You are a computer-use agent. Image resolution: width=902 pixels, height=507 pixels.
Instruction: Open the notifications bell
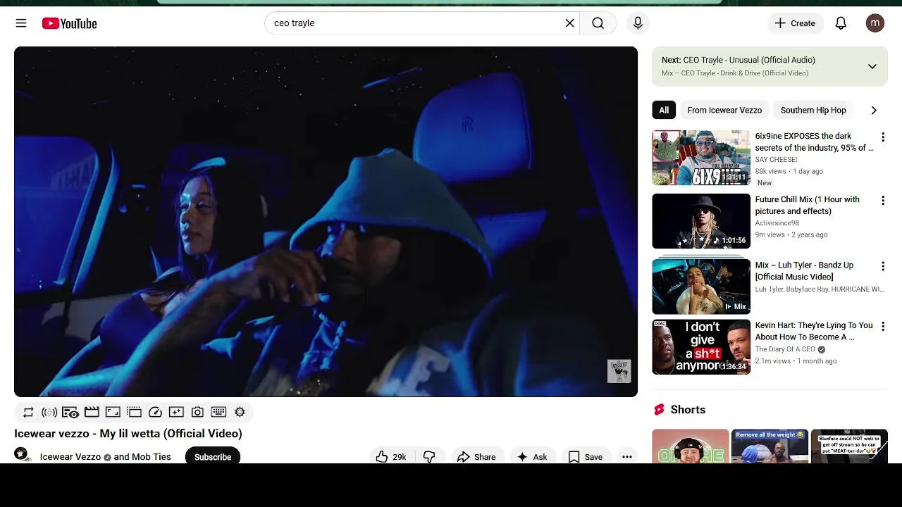841,23
